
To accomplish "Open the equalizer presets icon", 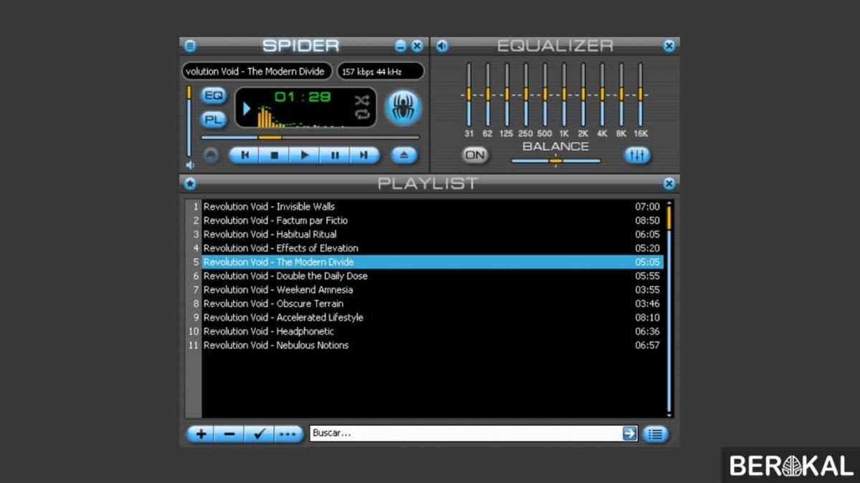I will tap(636, 155).
